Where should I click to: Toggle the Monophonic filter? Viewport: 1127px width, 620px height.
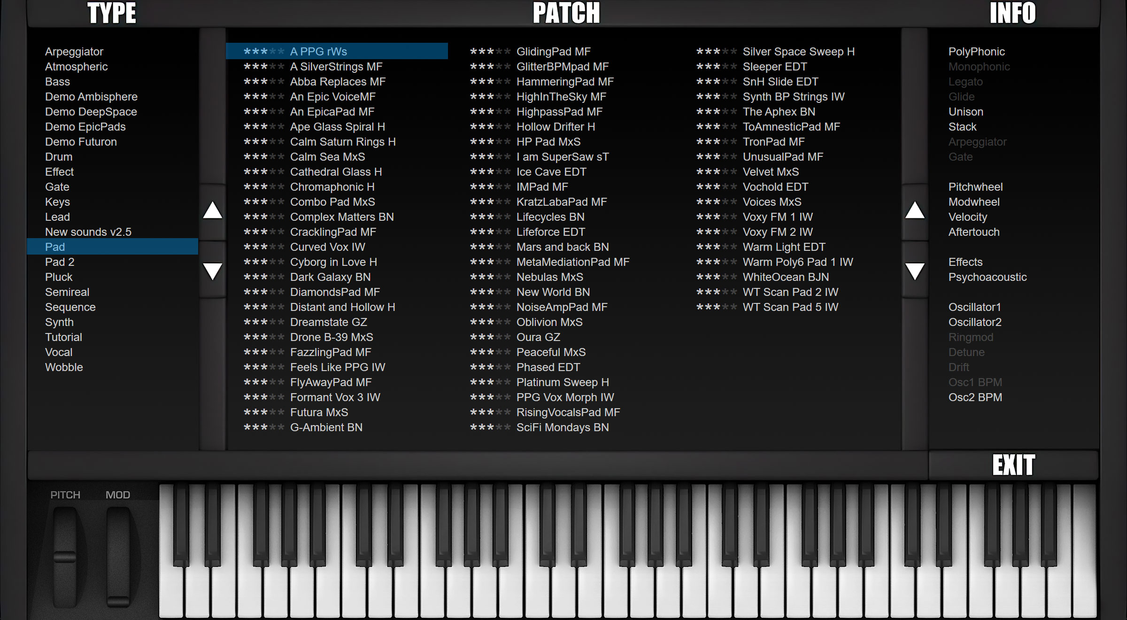point(979,67)
